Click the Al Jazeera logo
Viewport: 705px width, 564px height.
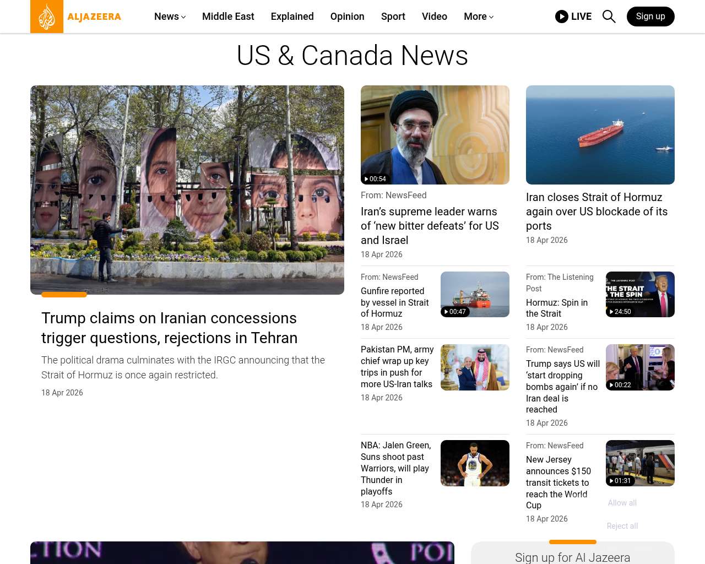point(76,17)
